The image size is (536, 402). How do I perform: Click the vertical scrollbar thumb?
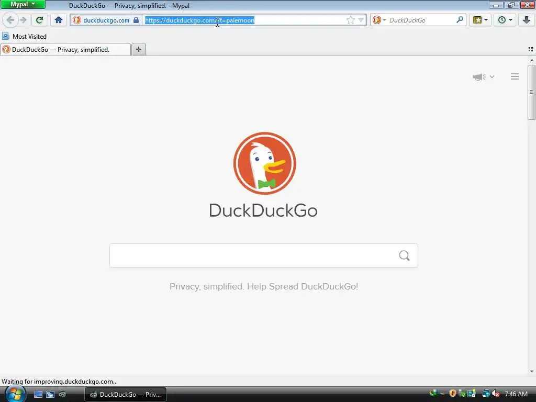[x=531, y=92]
